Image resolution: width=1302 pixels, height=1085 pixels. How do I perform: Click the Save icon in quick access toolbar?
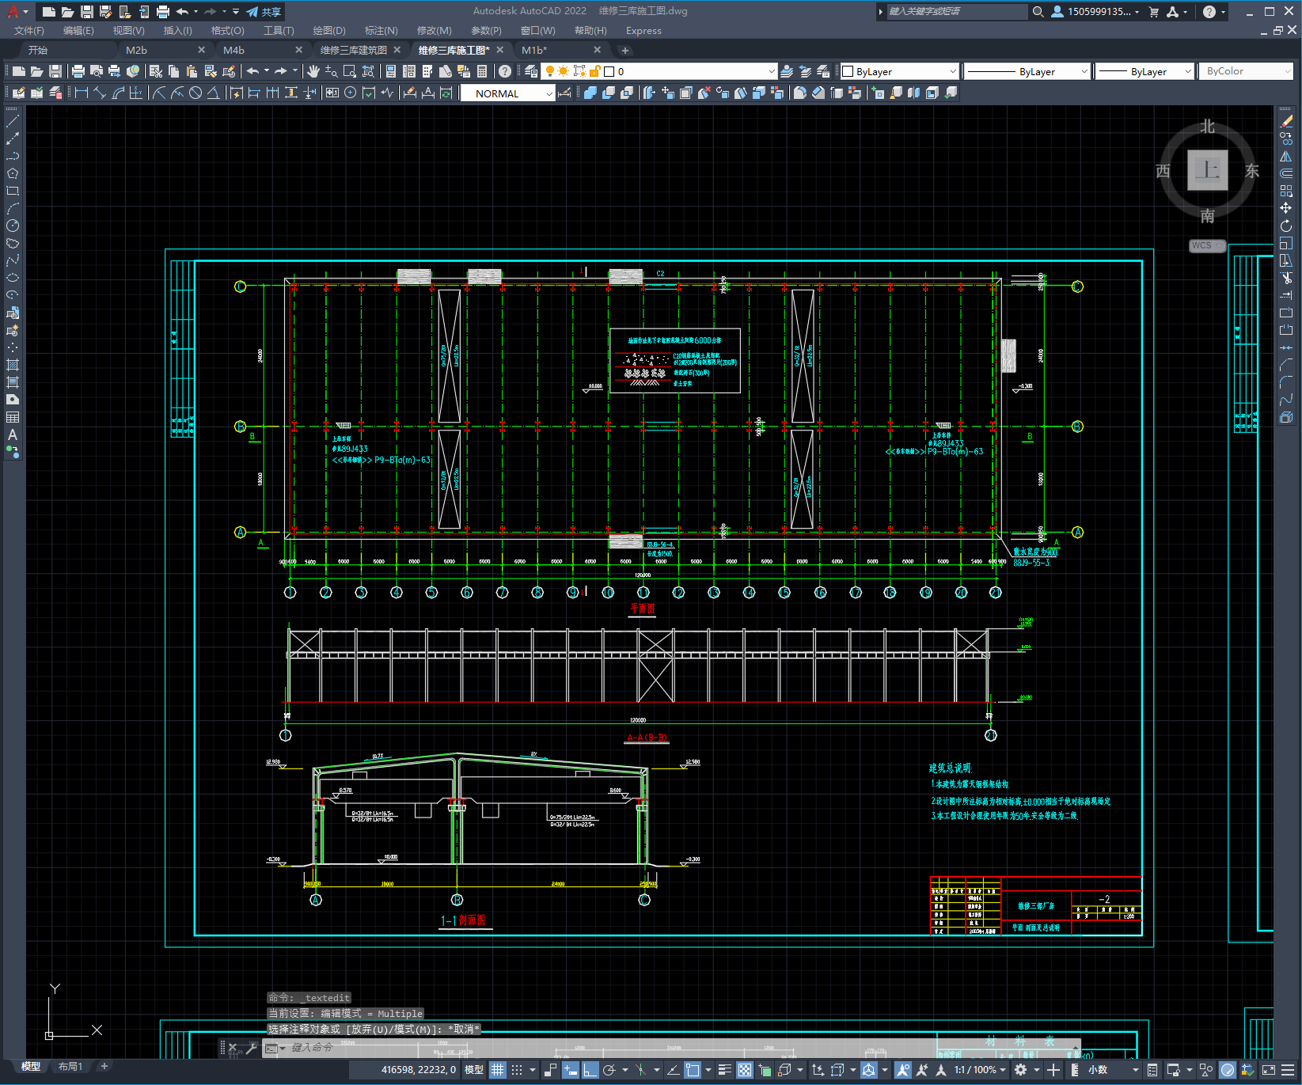pyautogui.click(x=87, y=12)
